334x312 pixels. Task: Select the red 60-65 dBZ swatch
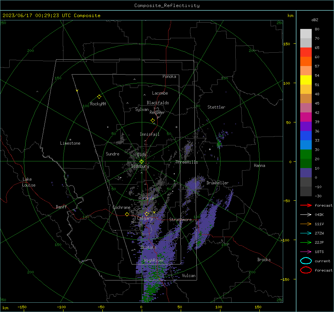[x=306, y=52]
